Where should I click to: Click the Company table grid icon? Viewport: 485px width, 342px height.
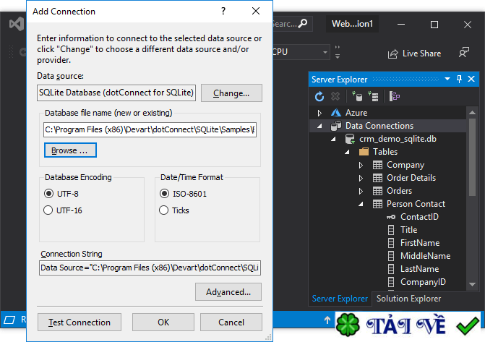pyautogui.click(x=377, y=165)
